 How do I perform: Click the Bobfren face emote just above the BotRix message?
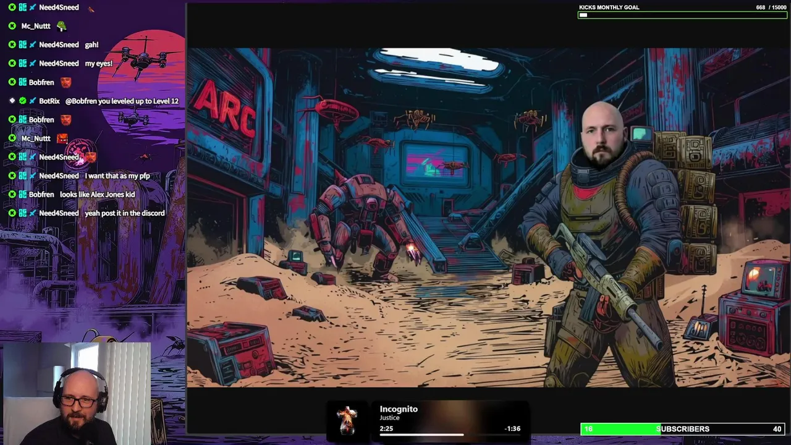pos(66,82)
